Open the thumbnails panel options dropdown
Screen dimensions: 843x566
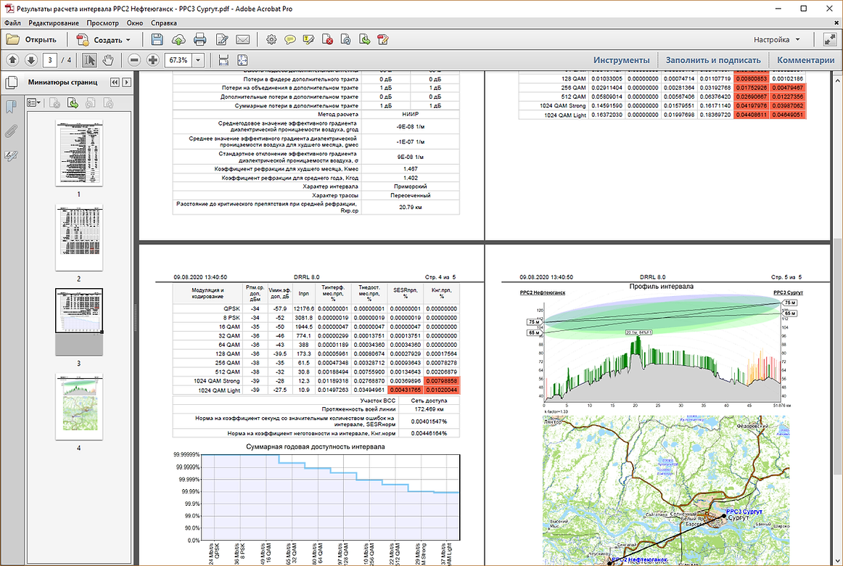34,102
